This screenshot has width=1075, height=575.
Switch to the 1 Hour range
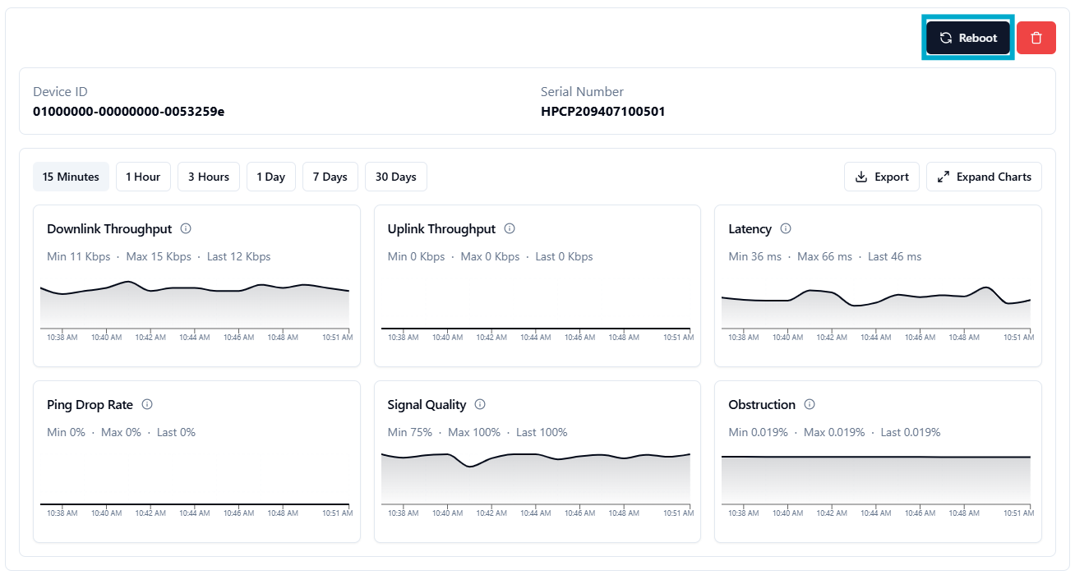coord(143,177)
